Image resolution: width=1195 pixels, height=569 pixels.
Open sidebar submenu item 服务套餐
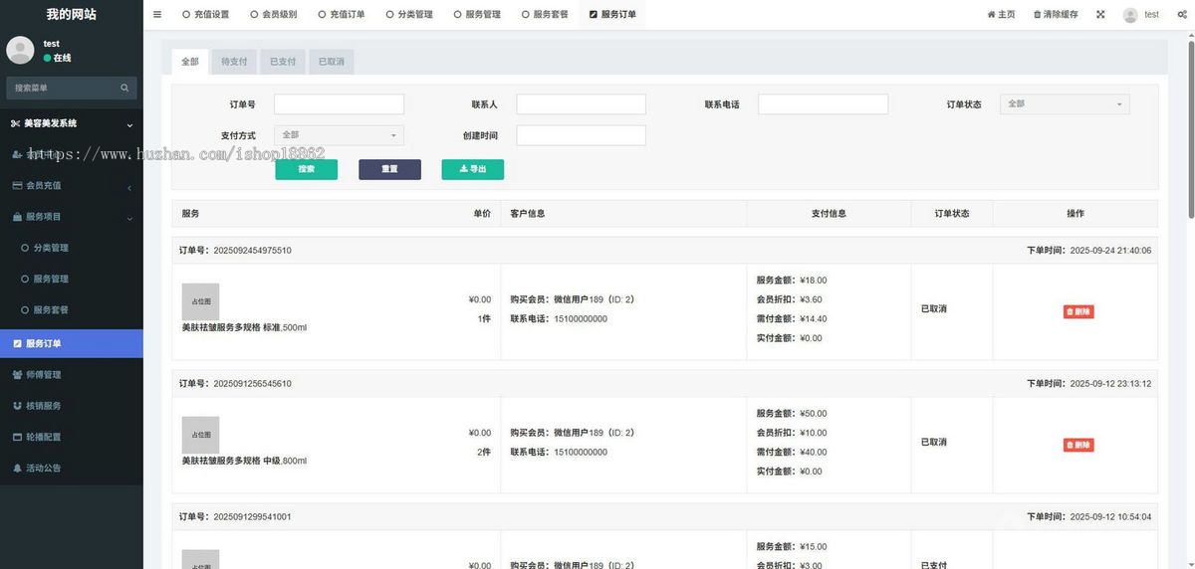tap(72, 310)
